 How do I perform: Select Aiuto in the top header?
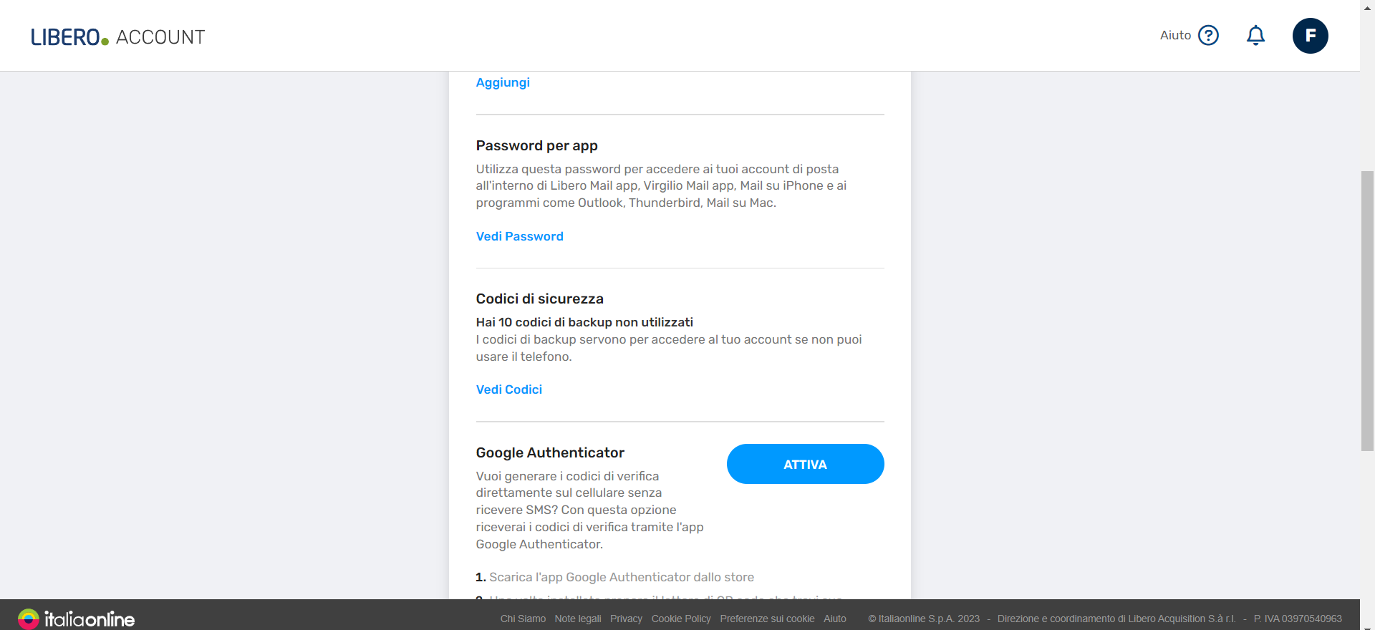coord(1174,34)
